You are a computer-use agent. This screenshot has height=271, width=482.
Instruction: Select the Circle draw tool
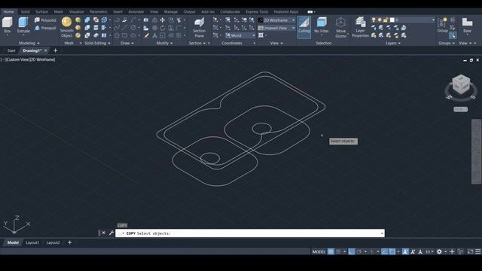pyautogui.click(x=133, y=28)
